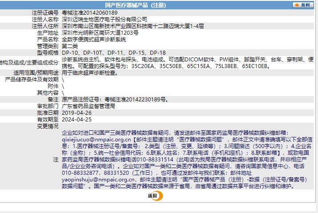
Task: Click the 注册证编号 field label
Action: [45, 13]
